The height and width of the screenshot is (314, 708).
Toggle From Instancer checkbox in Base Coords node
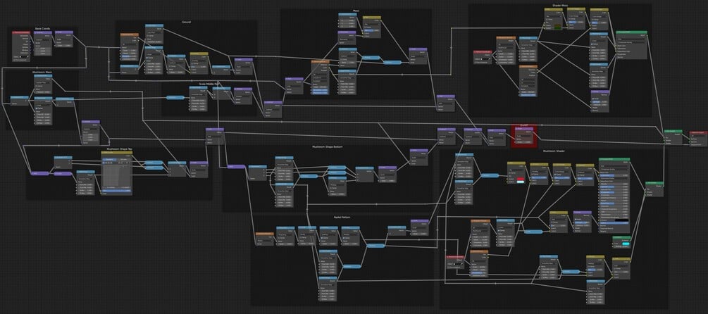coord(14,60)
